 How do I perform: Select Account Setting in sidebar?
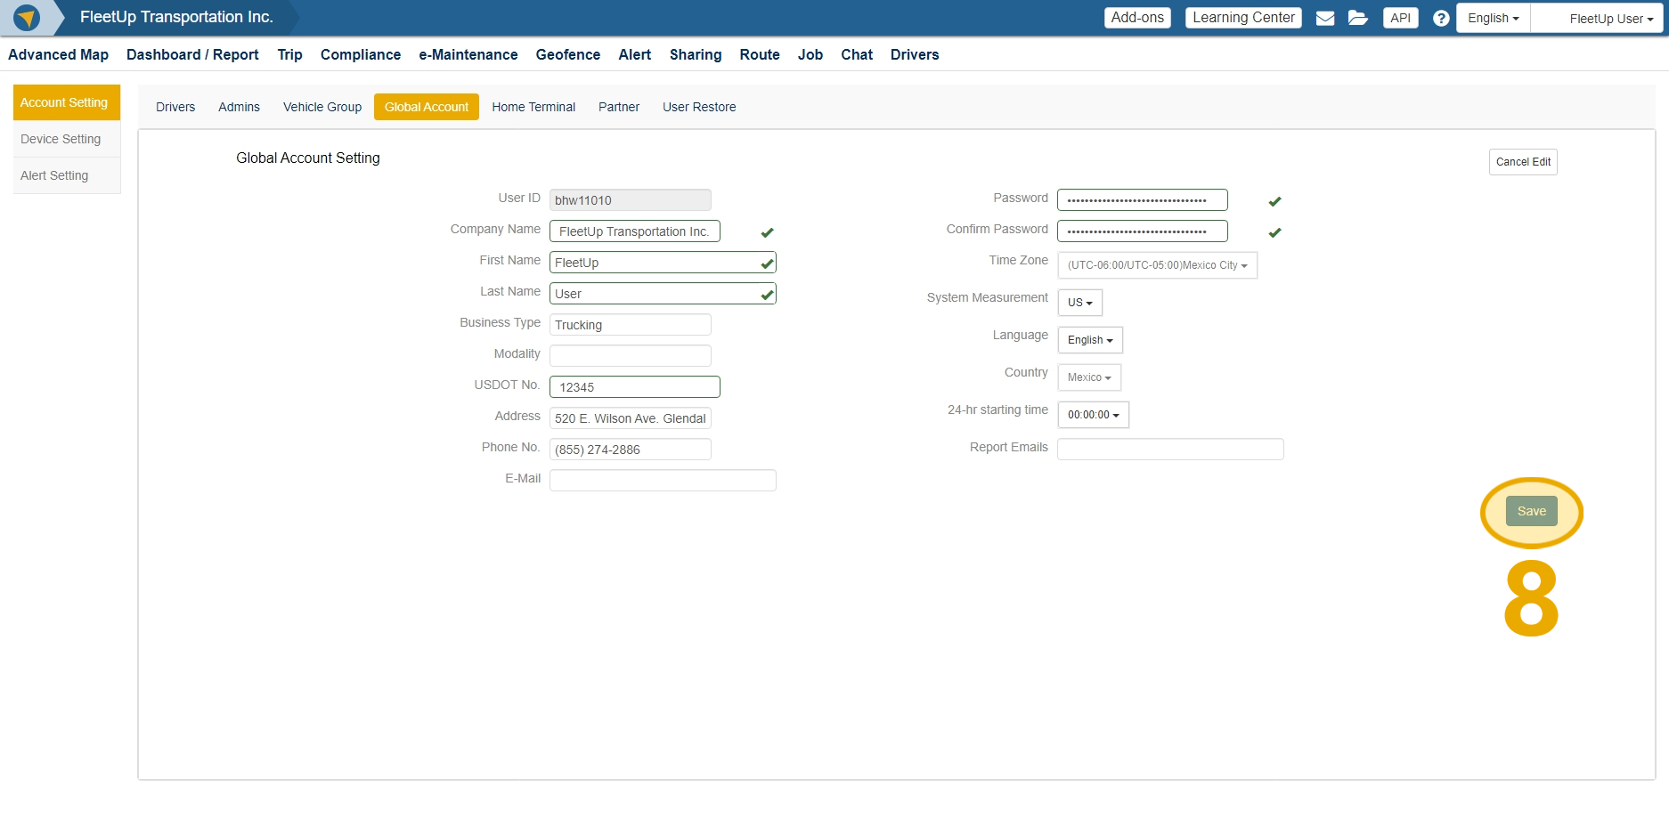67,102
